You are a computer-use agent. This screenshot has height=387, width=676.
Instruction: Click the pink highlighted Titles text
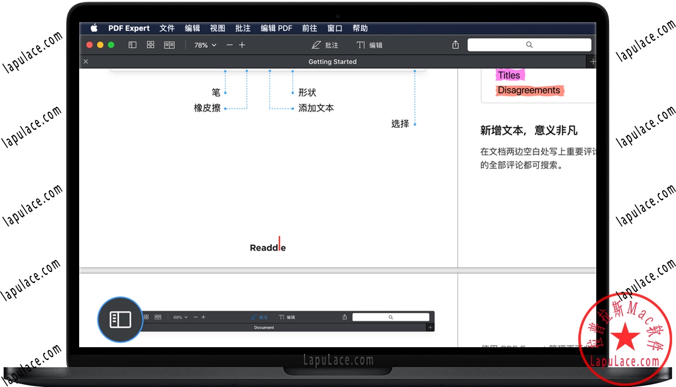pos(509,75)
